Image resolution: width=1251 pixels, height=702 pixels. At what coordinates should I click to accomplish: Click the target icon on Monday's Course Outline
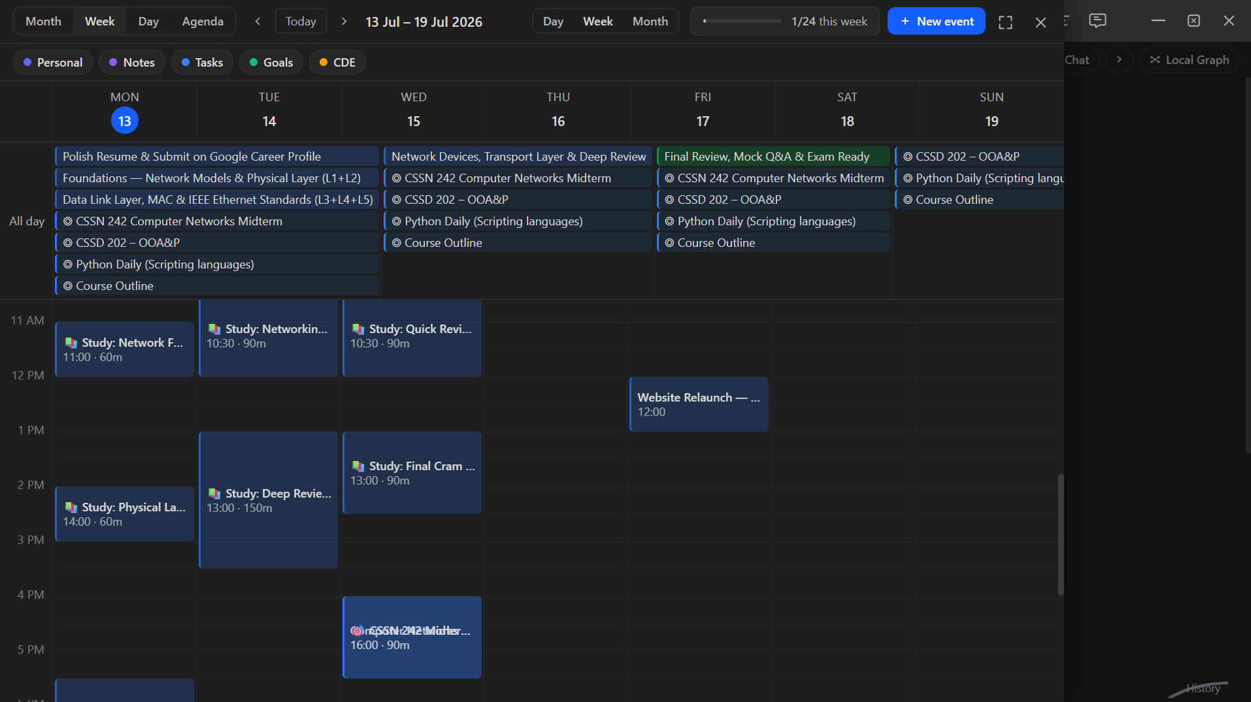point(68,286)
